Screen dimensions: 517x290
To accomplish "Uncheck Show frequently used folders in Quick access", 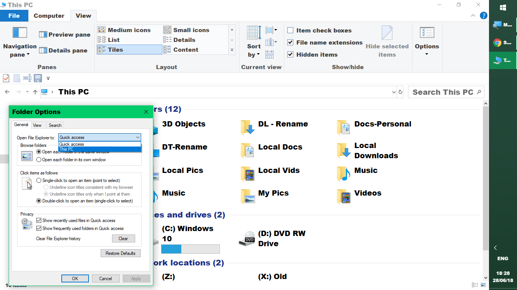I will tap(39, 228).
